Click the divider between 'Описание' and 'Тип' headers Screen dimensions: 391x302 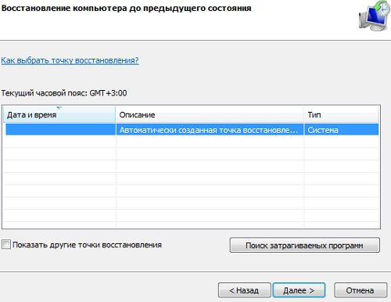(304, 115)
